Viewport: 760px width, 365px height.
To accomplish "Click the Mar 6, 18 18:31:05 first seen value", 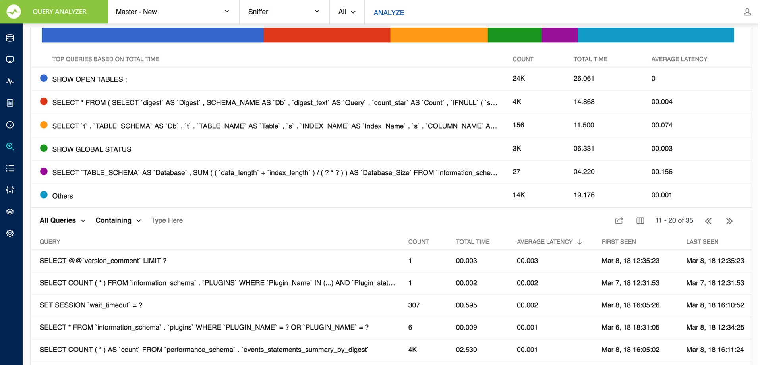I will pyautogui.click(x=630, y=327).
